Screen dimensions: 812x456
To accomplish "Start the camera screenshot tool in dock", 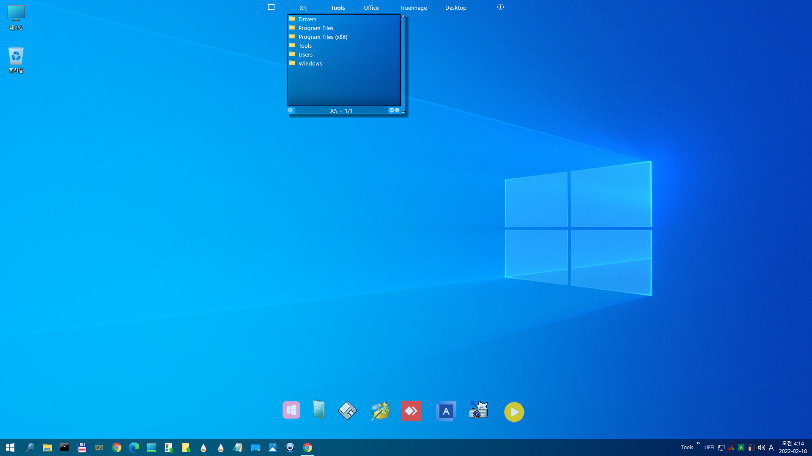I will coord(479,410).
